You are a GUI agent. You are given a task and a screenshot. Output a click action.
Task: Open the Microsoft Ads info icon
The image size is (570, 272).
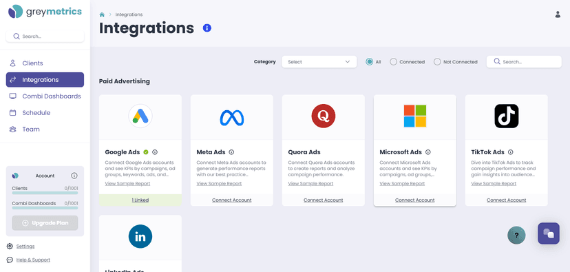[428, 152]
